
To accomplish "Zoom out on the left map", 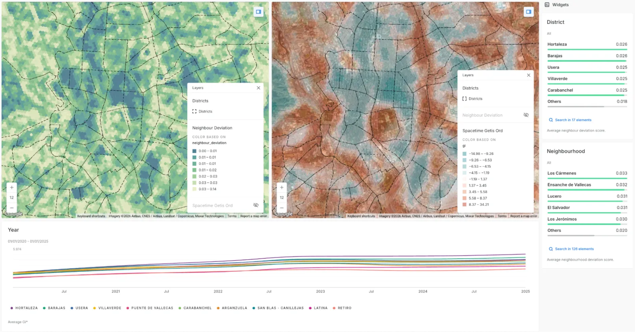I will click(12, 208).
